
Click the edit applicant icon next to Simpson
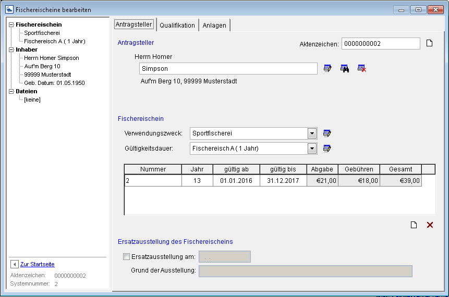coord(327,68)
